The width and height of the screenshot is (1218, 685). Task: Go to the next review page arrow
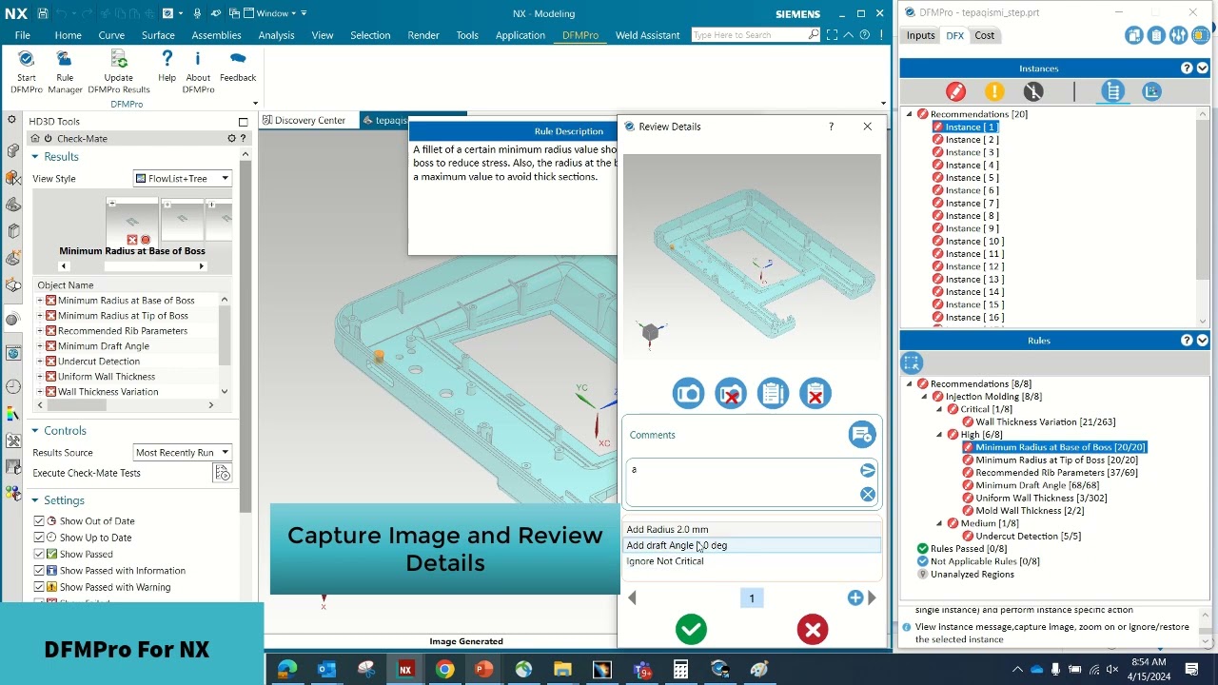pos(872,597)
